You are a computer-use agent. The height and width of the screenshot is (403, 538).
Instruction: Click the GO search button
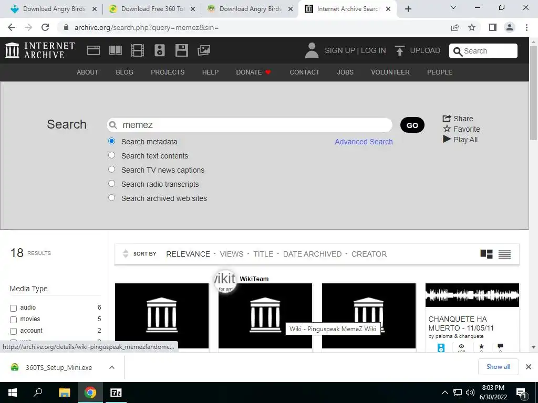(x=412, y=125)
